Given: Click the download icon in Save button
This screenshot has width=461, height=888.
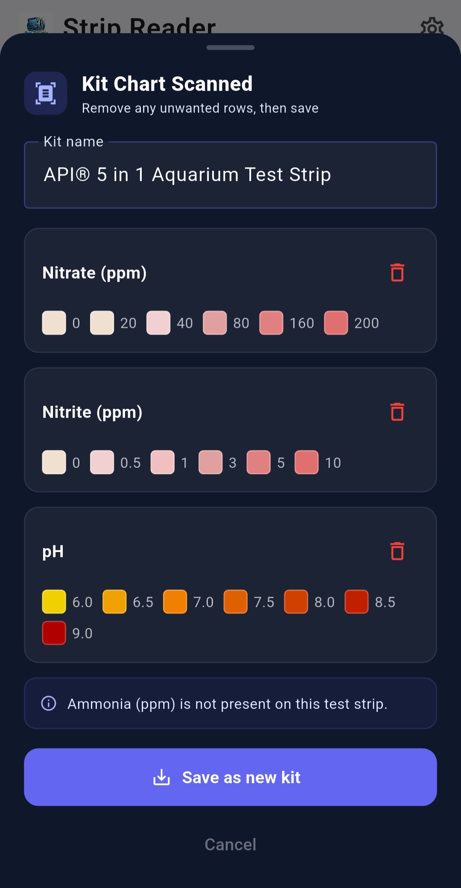Looking at the screenshot, I should tap(161, 777).
